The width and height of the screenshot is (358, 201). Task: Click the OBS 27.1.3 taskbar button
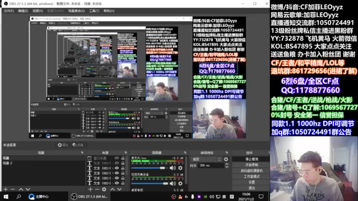click(x=89, y=197)
